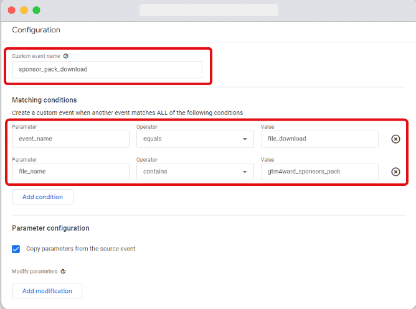Screen dimensions: 416x309
Task: Select the Configuration heading text
Action: (36, 30)
